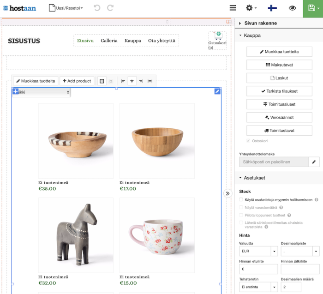Click the Finnish flag language icon
323x294 pixels.
coord(272,8)
